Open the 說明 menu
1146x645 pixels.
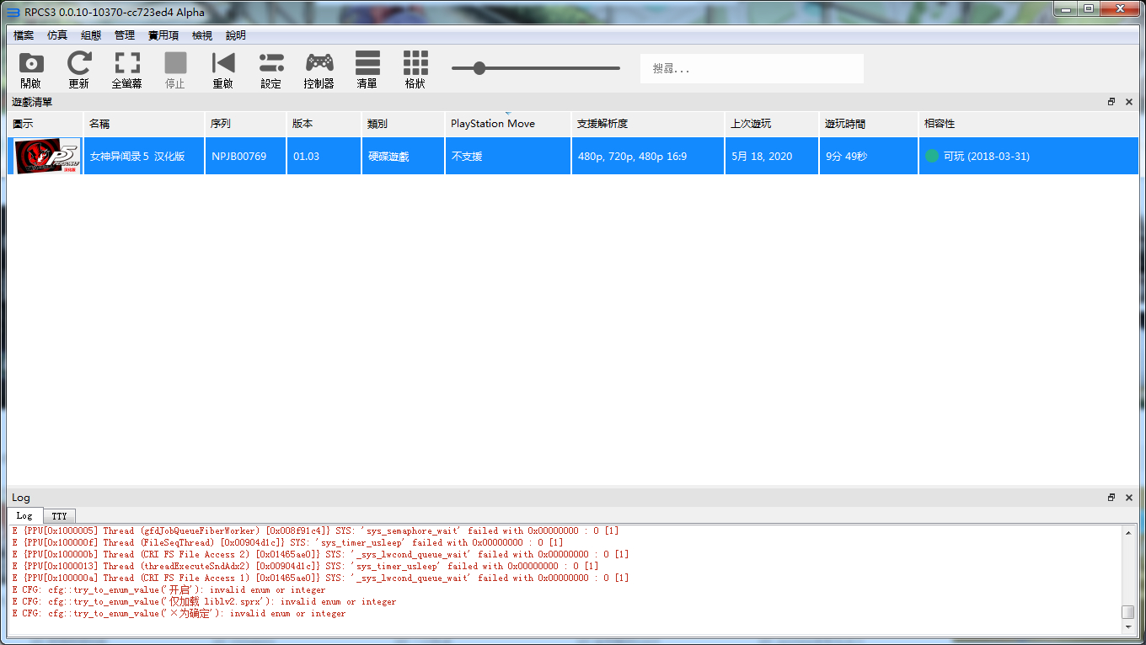[x=236, y=35]
